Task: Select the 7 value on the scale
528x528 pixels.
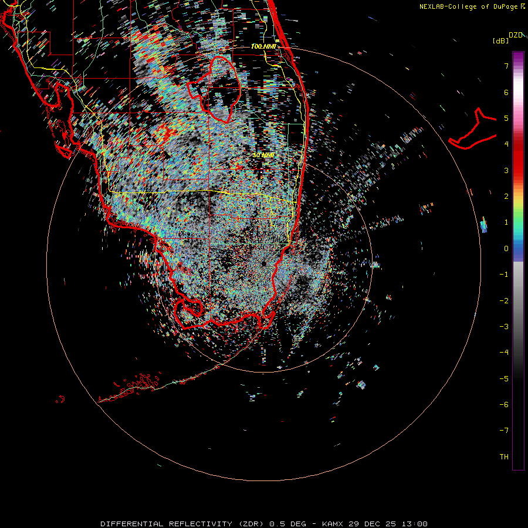Action: click(506, 66)
